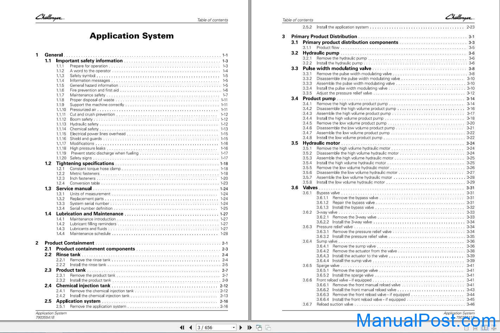Click the go to next view icon
The image size is (500, 333).
pos(268,328)
